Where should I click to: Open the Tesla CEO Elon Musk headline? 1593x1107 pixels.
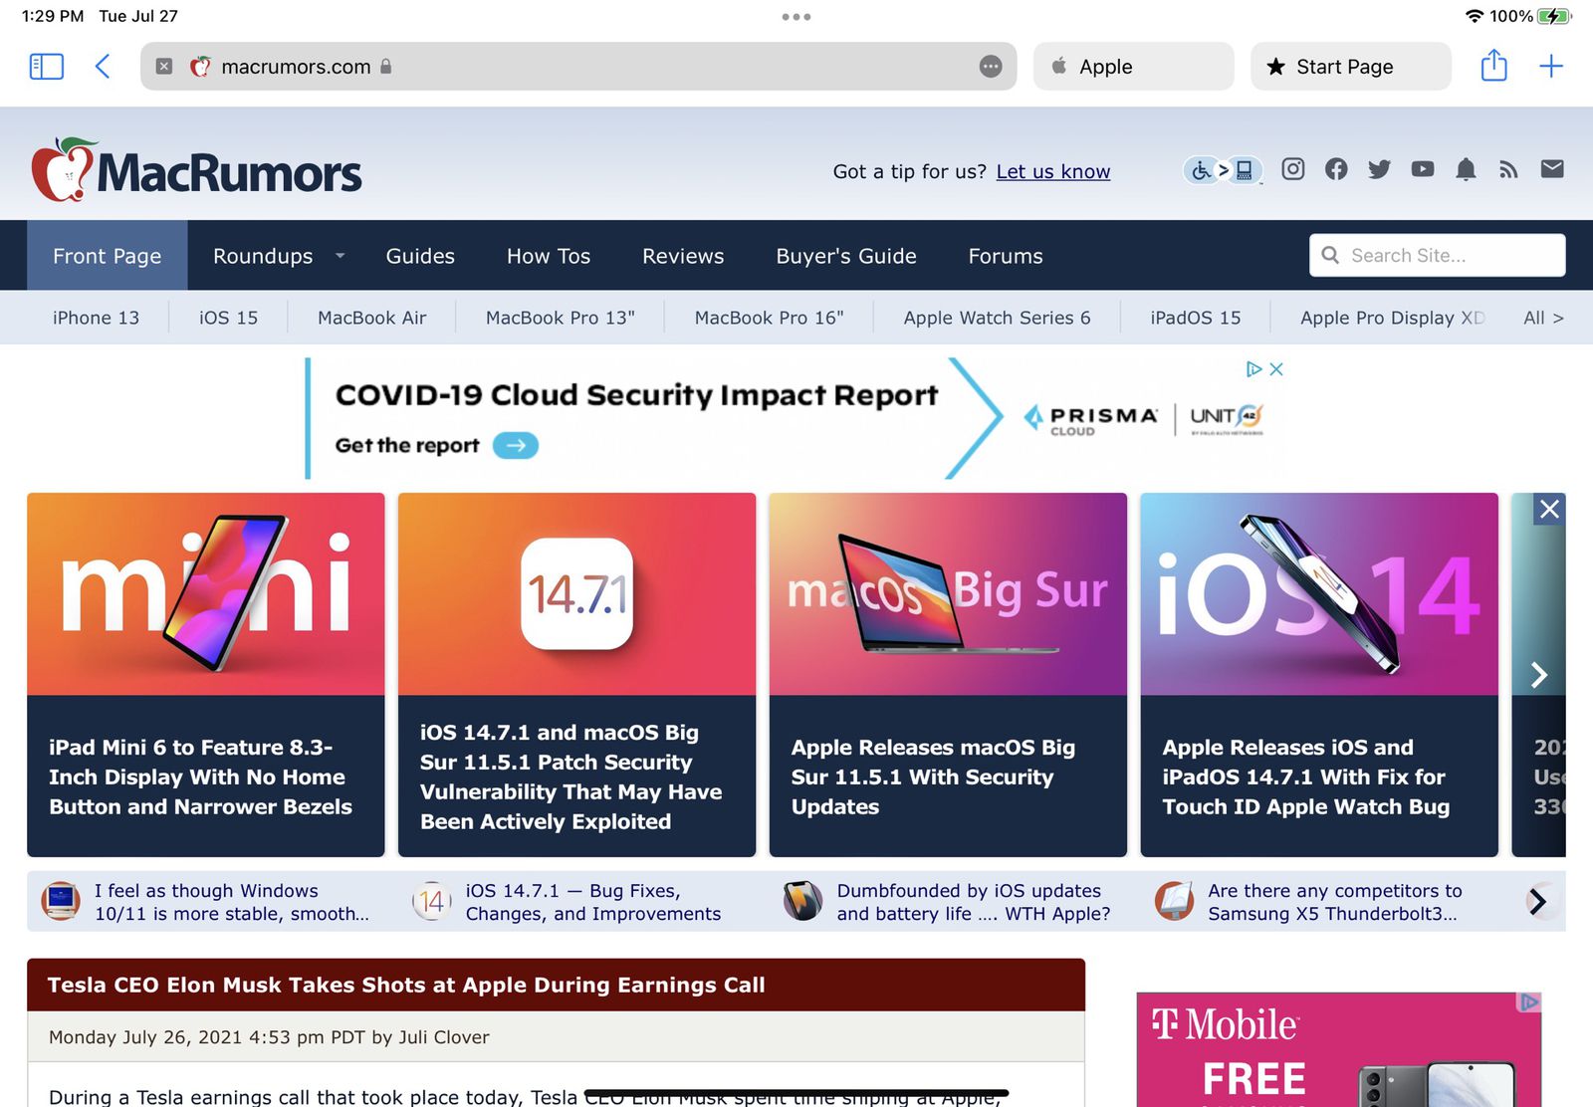(406, 986)
